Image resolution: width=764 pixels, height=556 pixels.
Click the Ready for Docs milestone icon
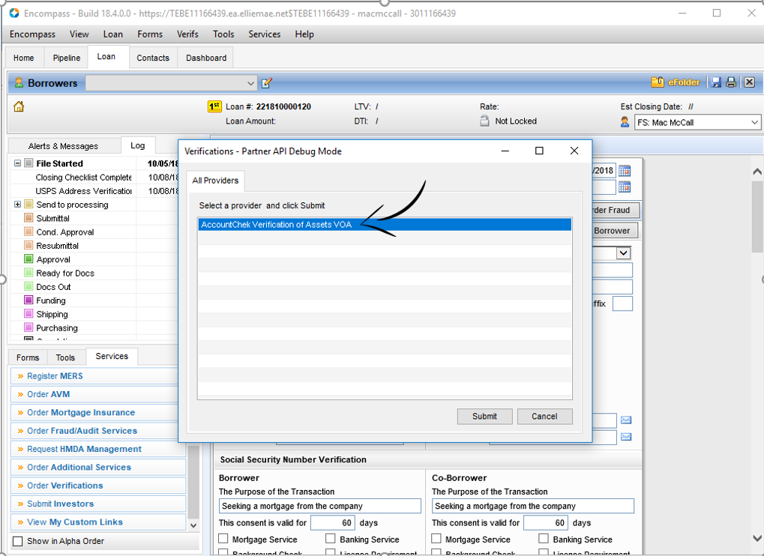tap(28, 272)
